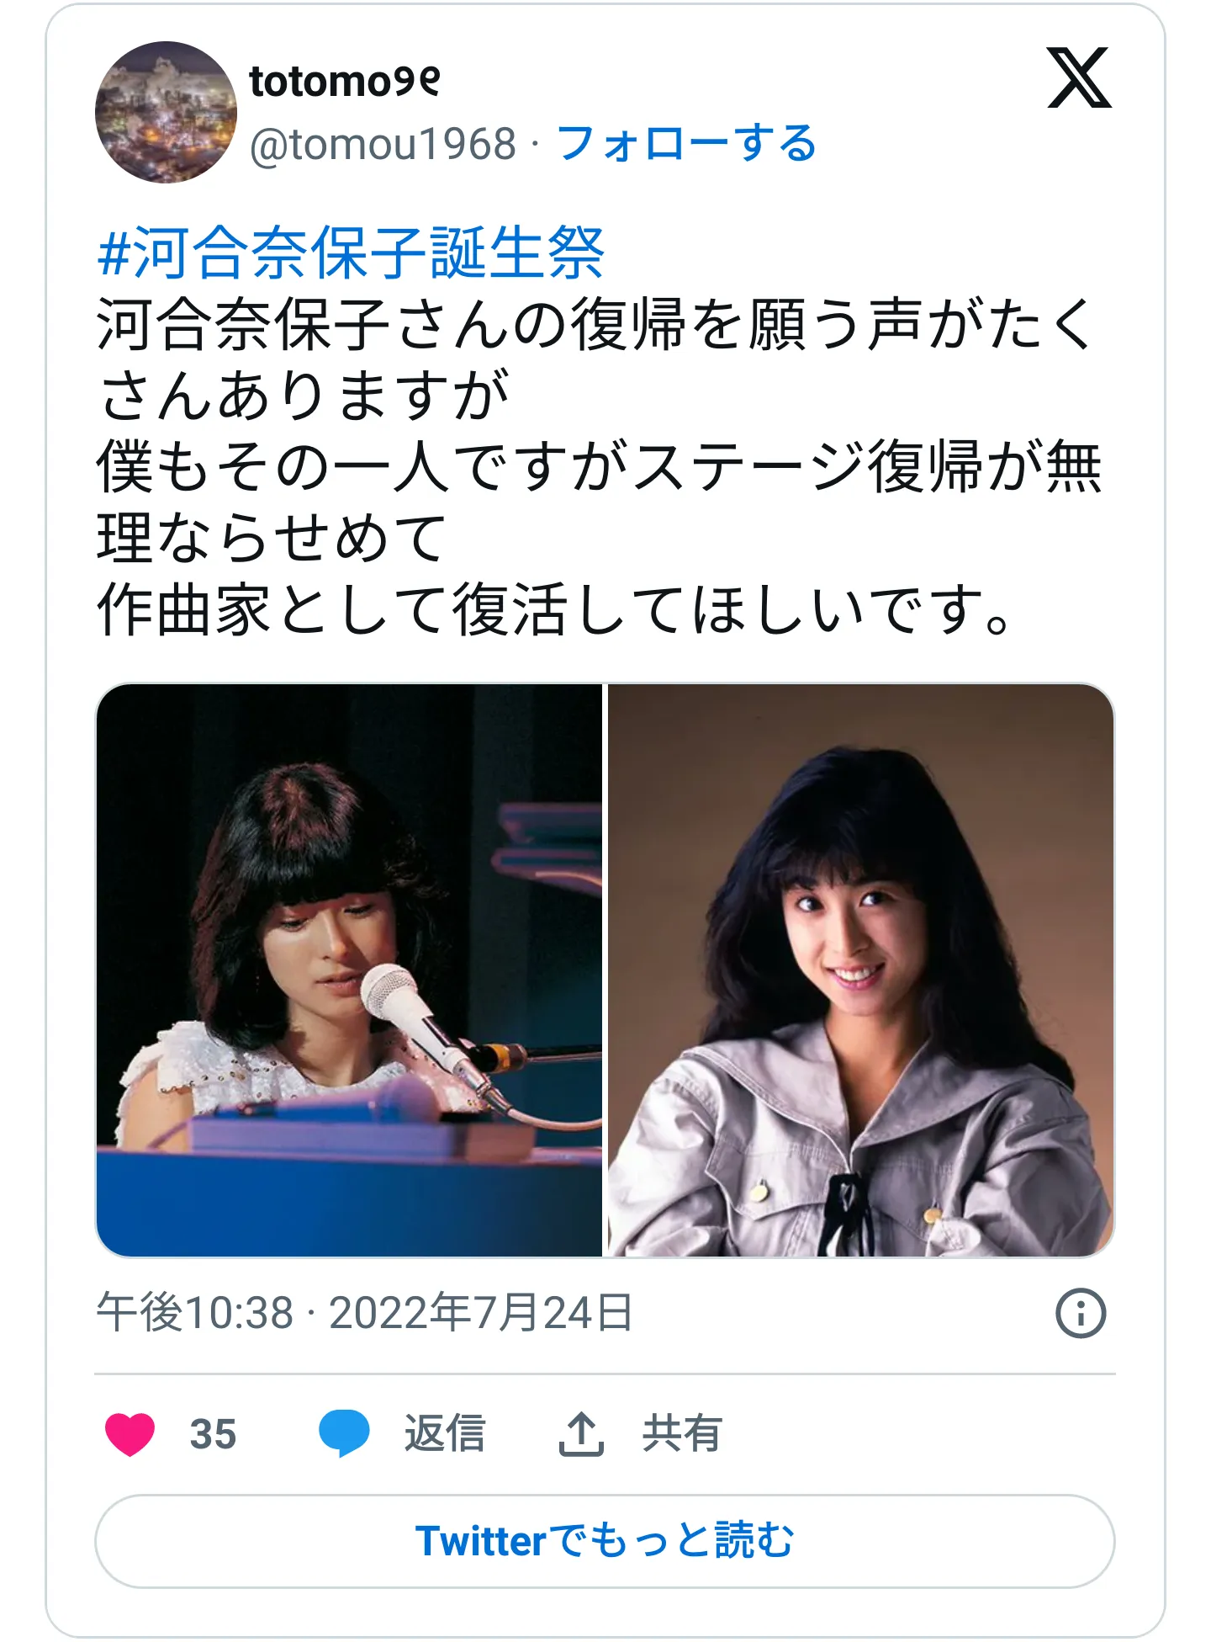Click the Twitterでもっと読む button
This screenshot has width=1211, height=1642.
click(605, 1541)
